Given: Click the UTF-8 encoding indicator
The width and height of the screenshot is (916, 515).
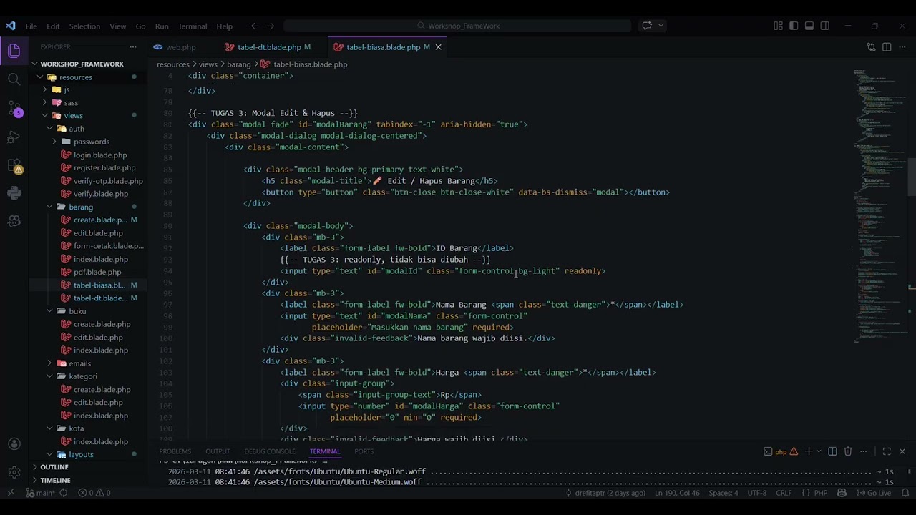Looking at the screenshot, I should (x=757, y=493).
